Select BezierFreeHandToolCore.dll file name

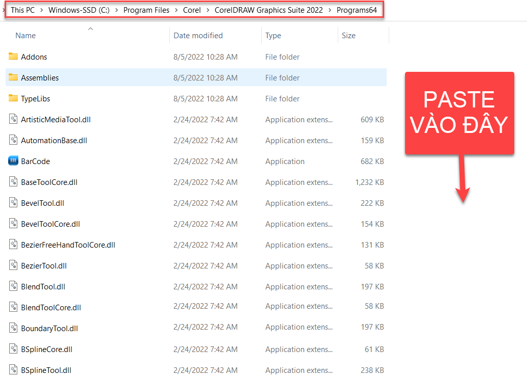68,245
